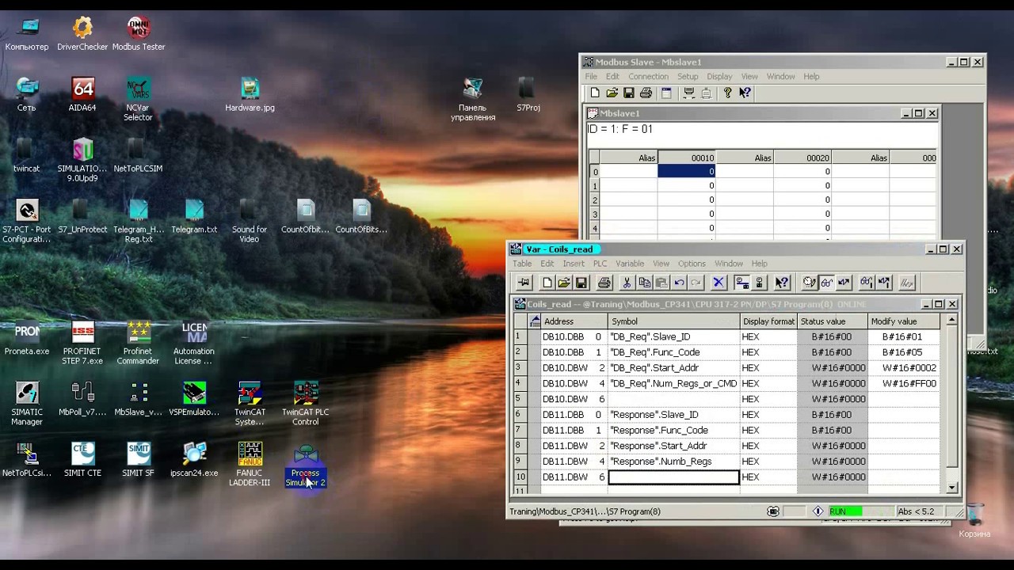This screenshot has height=570, width=1014.
Task: Click Open icon in Var - Coils_read toolbar
Action: click(x=564, y=283)
